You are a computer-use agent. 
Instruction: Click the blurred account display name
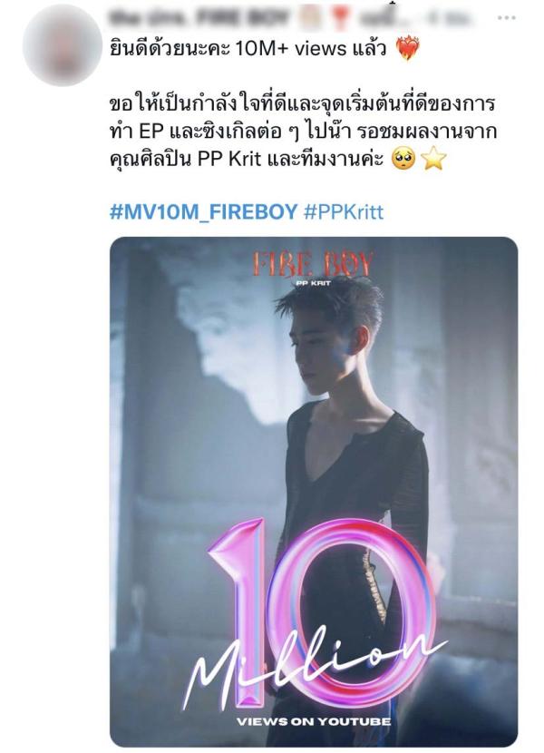click(x=199, y=18)
